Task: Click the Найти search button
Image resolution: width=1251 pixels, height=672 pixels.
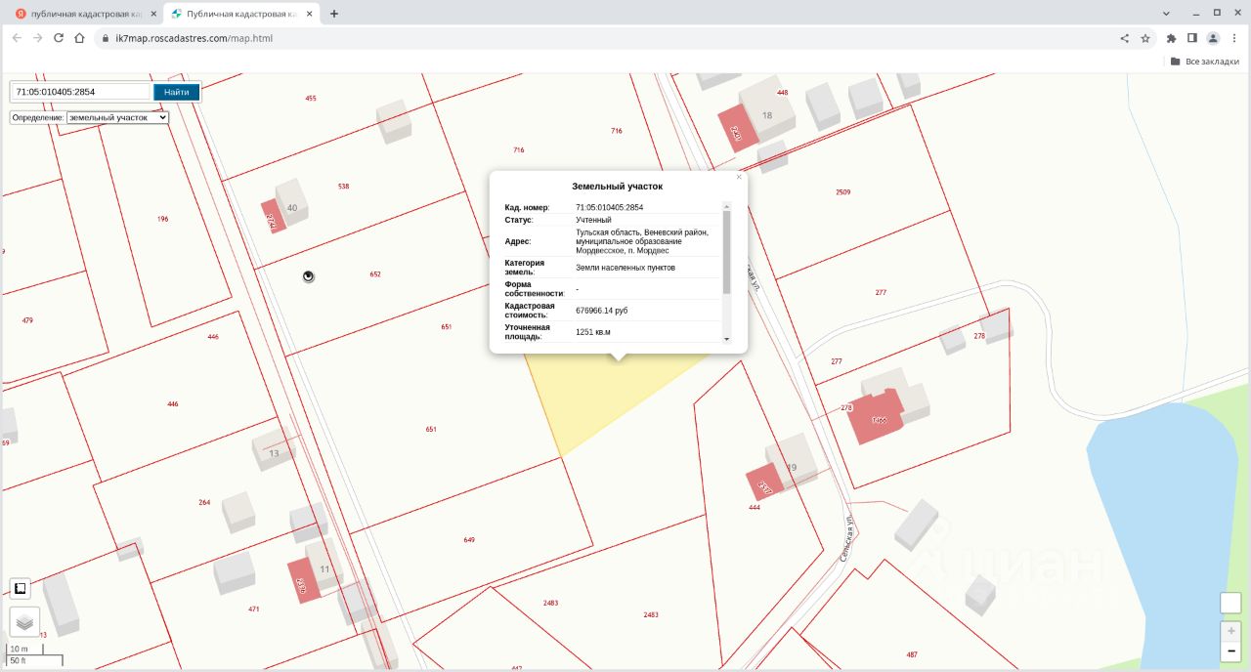Action: 176,92
